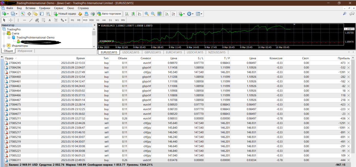Click the Periods clock toolbar icon

click(189, 14)
